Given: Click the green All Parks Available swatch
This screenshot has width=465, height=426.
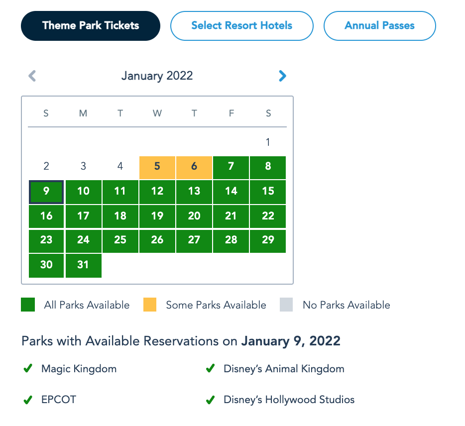Looking at the screenshot, I should tap(28, 305).
